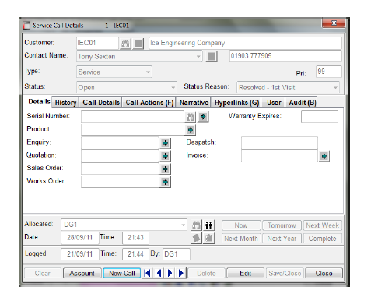The height and width of the screenshot is (304, 371).
Task: Click the Despatch input field
Action: pos(279,143)
